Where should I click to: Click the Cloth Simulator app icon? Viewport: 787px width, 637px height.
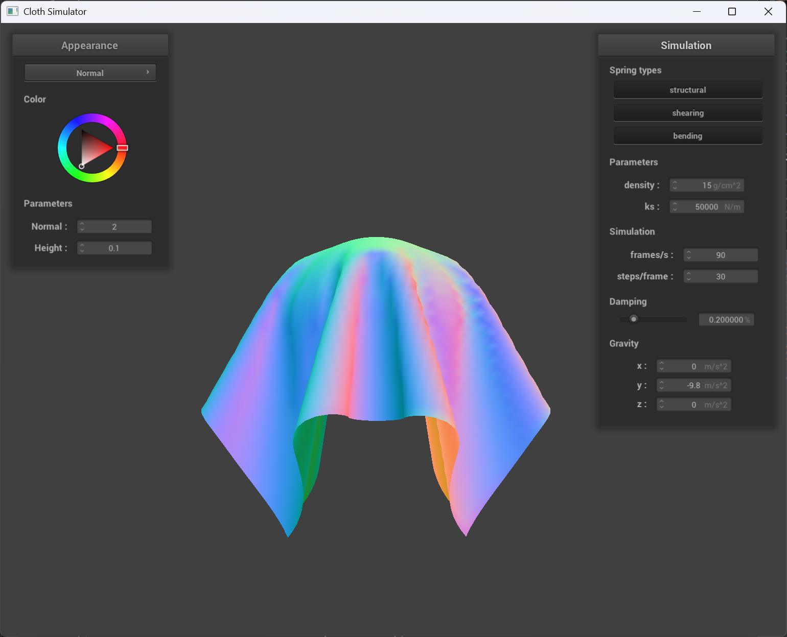[x=12, y=11]
